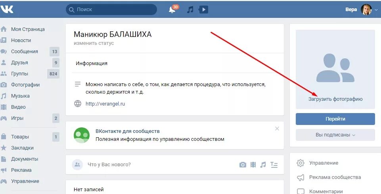Viewport: 381px width, 194px height.
Task: Click the Управление gamepad icon in left sidebar
Action: click(x=4, y=181)
